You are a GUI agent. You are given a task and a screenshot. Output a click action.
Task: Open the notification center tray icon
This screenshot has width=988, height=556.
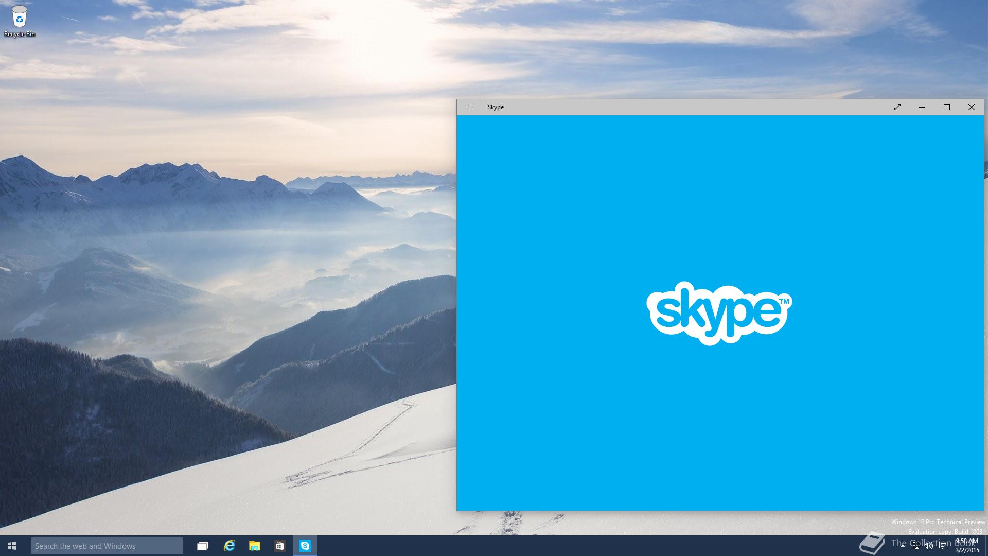tap(943, 546)
